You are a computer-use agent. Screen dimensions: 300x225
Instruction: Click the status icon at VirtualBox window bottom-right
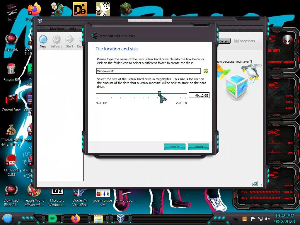click(255, 184)
